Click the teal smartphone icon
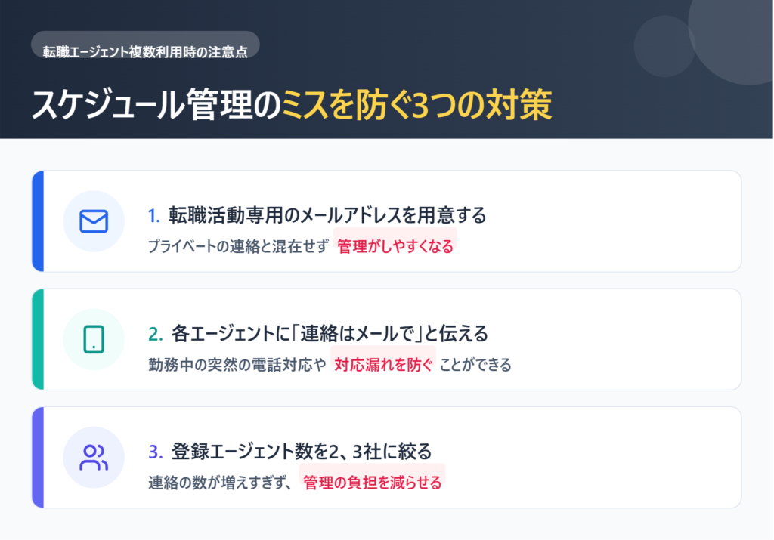The height and width of the screenshot is (540, 774). [x=94, y=339]
